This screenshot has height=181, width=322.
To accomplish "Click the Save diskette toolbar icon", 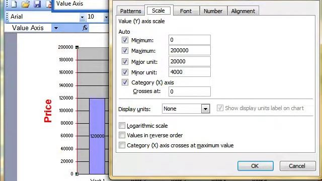I will pyautogui.click(x=37, y=4).
